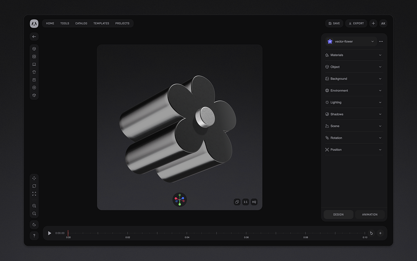Click the 0:00.00 current time readout
This screenshot has width=417, height=261.
coord(60,233)
